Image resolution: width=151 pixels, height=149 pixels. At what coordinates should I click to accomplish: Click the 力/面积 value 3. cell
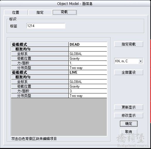coord(88,91)
